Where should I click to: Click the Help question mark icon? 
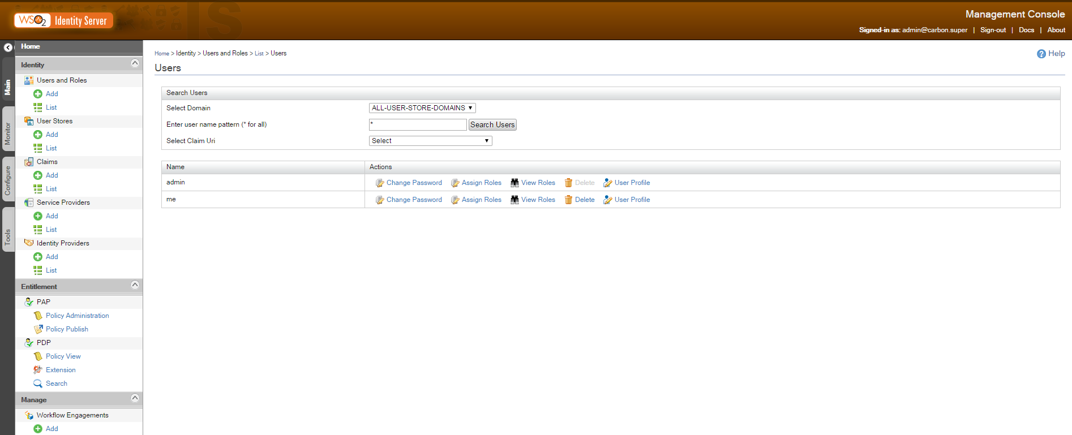point(1041,54)
